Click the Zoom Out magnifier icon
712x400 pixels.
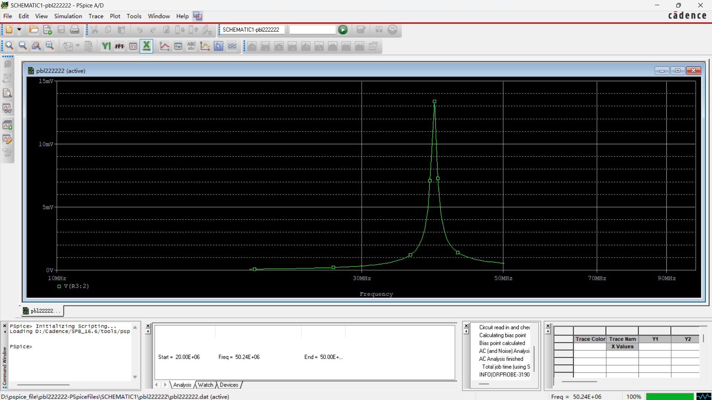pyautogui.click(x=23, y=46)
